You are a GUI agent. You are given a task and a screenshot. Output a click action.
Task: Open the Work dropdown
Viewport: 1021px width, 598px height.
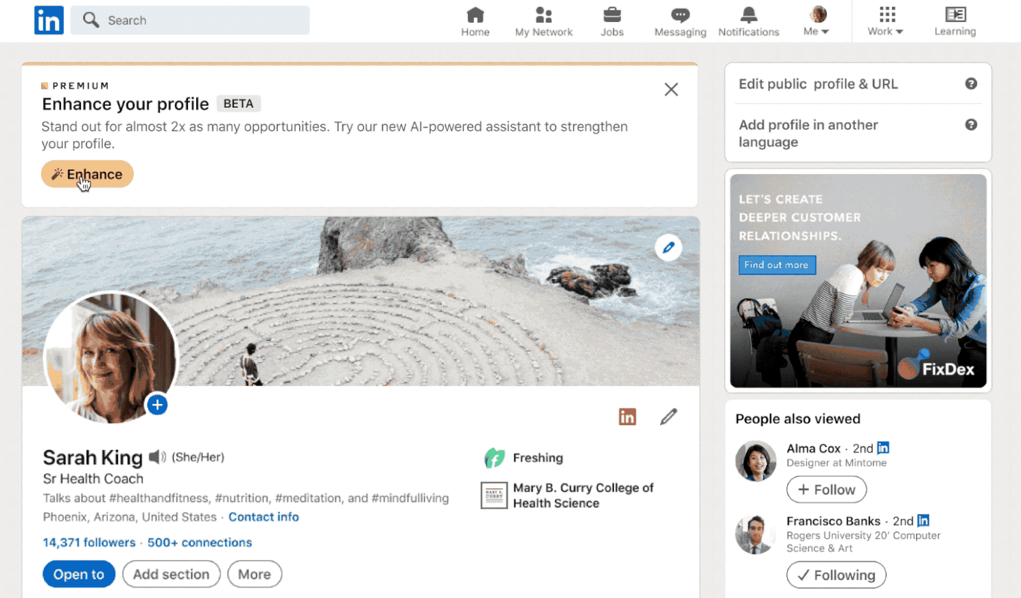click(x=884, y=21)
